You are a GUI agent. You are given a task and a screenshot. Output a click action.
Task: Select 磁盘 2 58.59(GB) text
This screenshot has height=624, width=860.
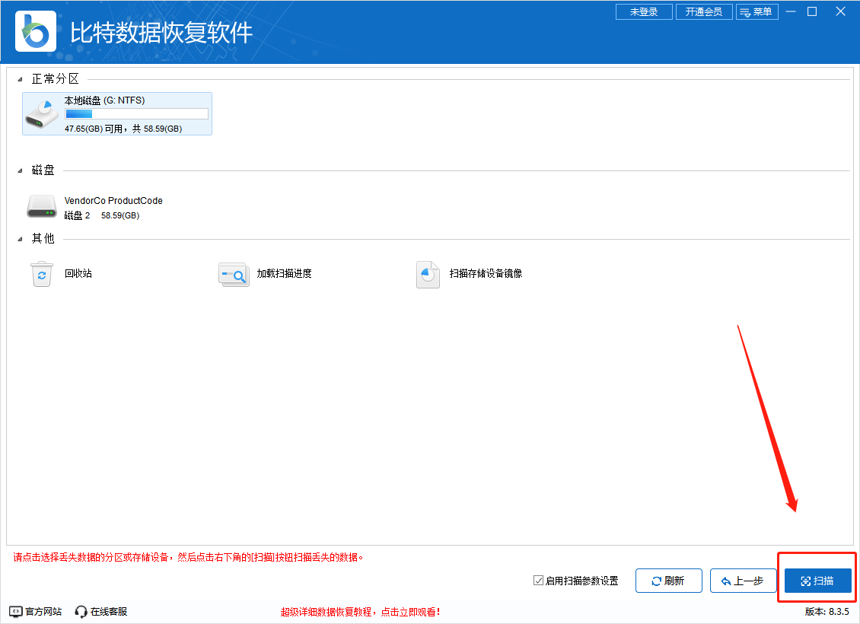click(102, 215)
